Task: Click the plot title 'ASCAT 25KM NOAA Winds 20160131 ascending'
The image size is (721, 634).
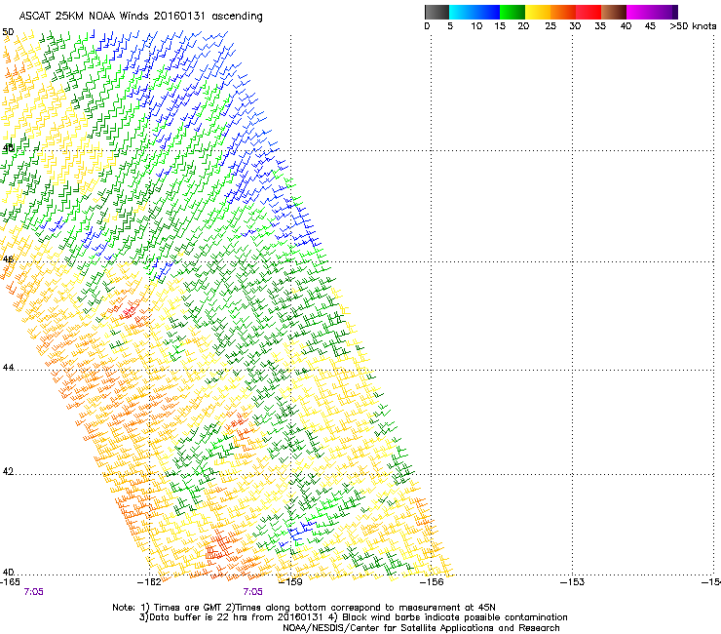Action: click(140, 17)
